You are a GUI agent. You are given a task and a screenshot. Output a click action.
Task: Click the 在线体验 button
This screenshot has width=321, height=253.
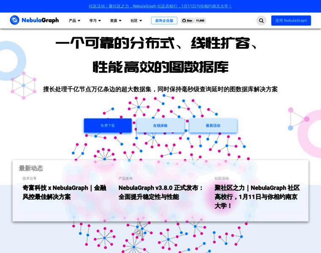(160, 126)
